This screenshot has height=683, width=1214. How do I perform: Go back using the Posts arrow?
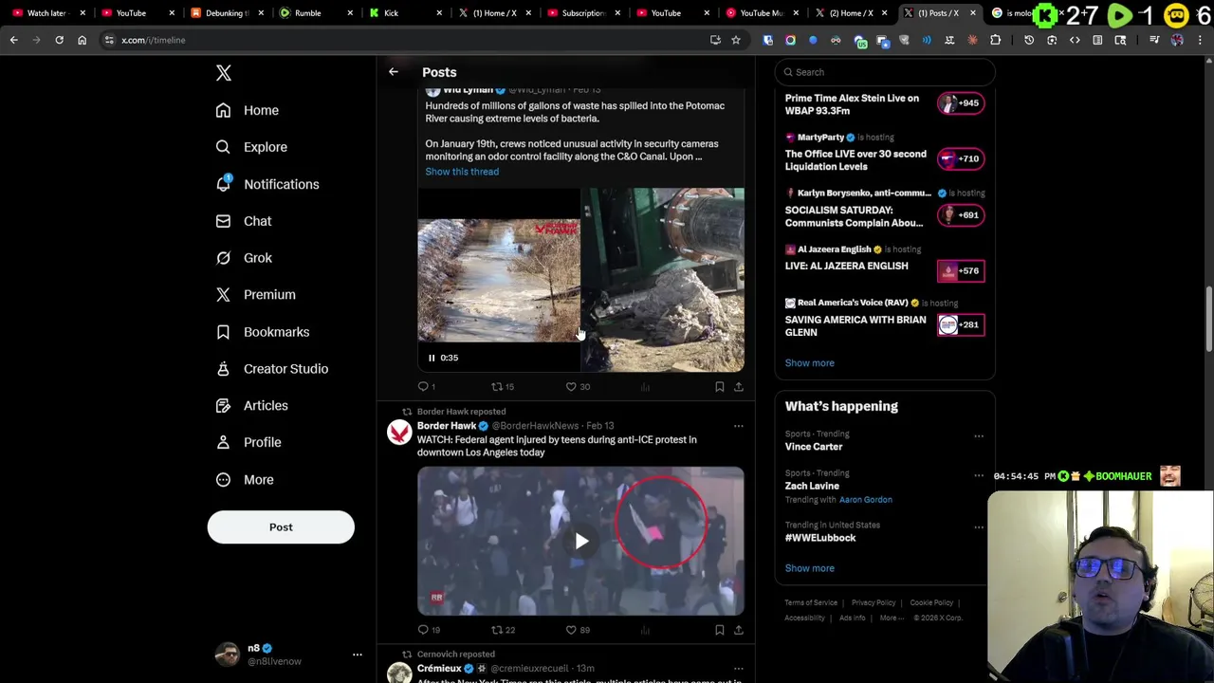coord(394,72)
